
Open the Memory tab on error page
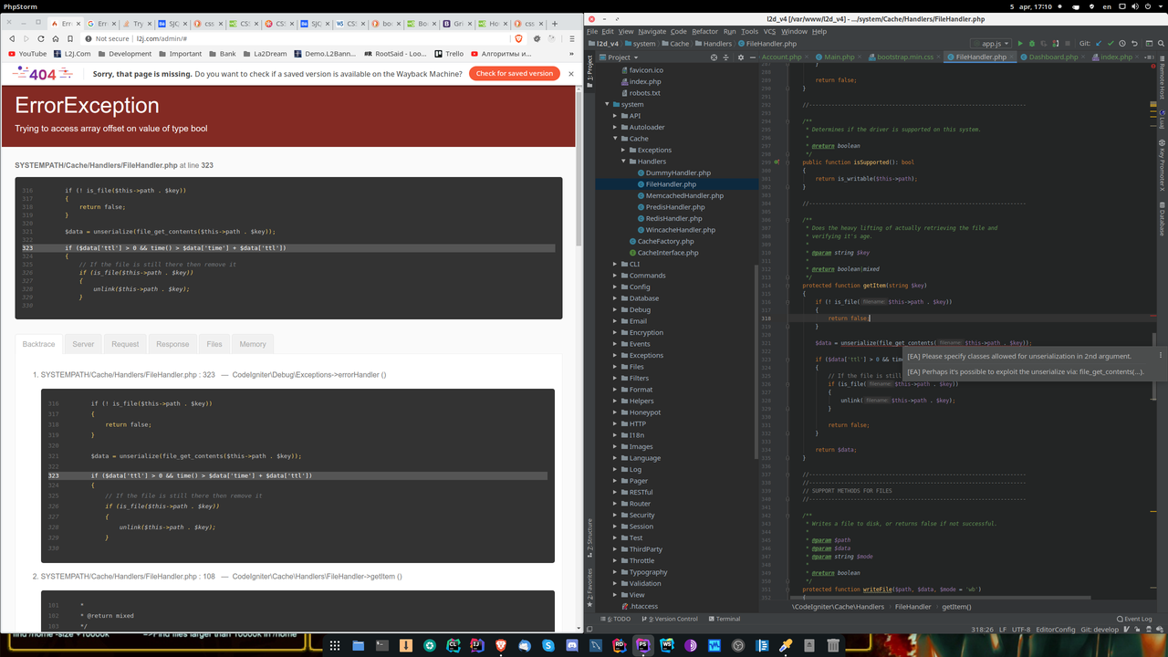point(253,344)
